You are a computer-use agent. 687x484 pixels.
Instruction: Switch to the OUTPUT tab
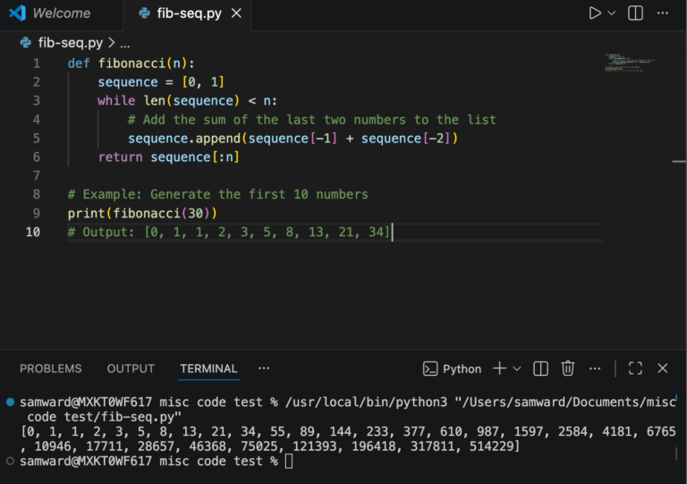(131, 369)
